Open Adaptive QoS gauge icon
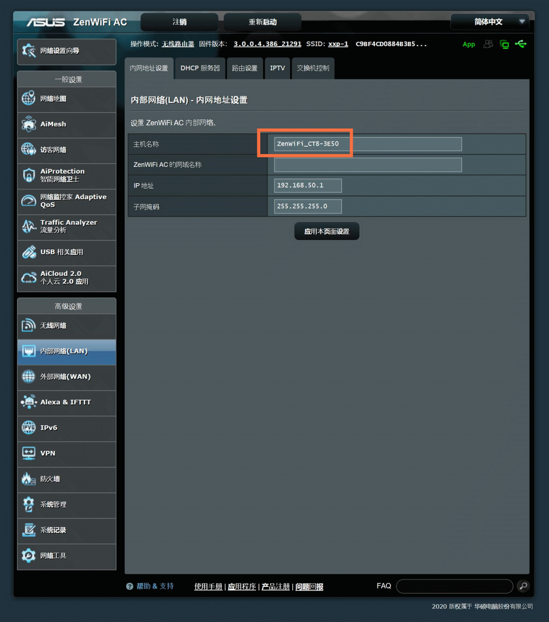 pos(29,201)
